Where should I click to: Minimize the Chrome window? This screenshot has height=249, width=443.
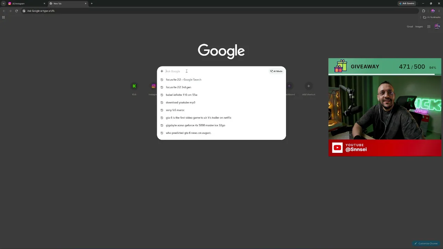coord(423,3)
